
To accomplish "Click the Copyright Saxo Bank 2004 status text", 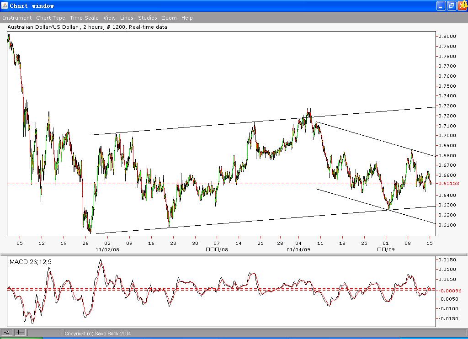I will pyautogui.click(x=98, y=334).
